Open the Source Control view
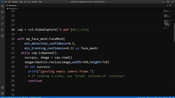The height and width of the screenshot is (98, 175). pyautogui.click(x=2, y=24)
